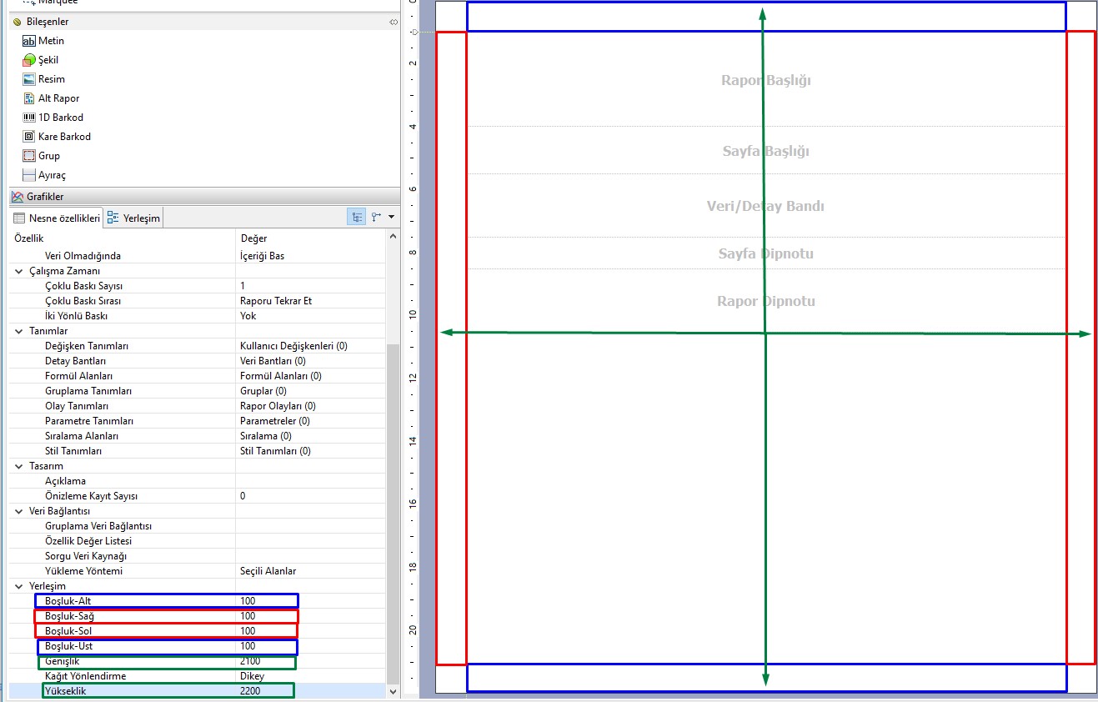Click the properties panel scrollbar down arrow
The height and width of the screenshot is (702, 1098).
394,691
